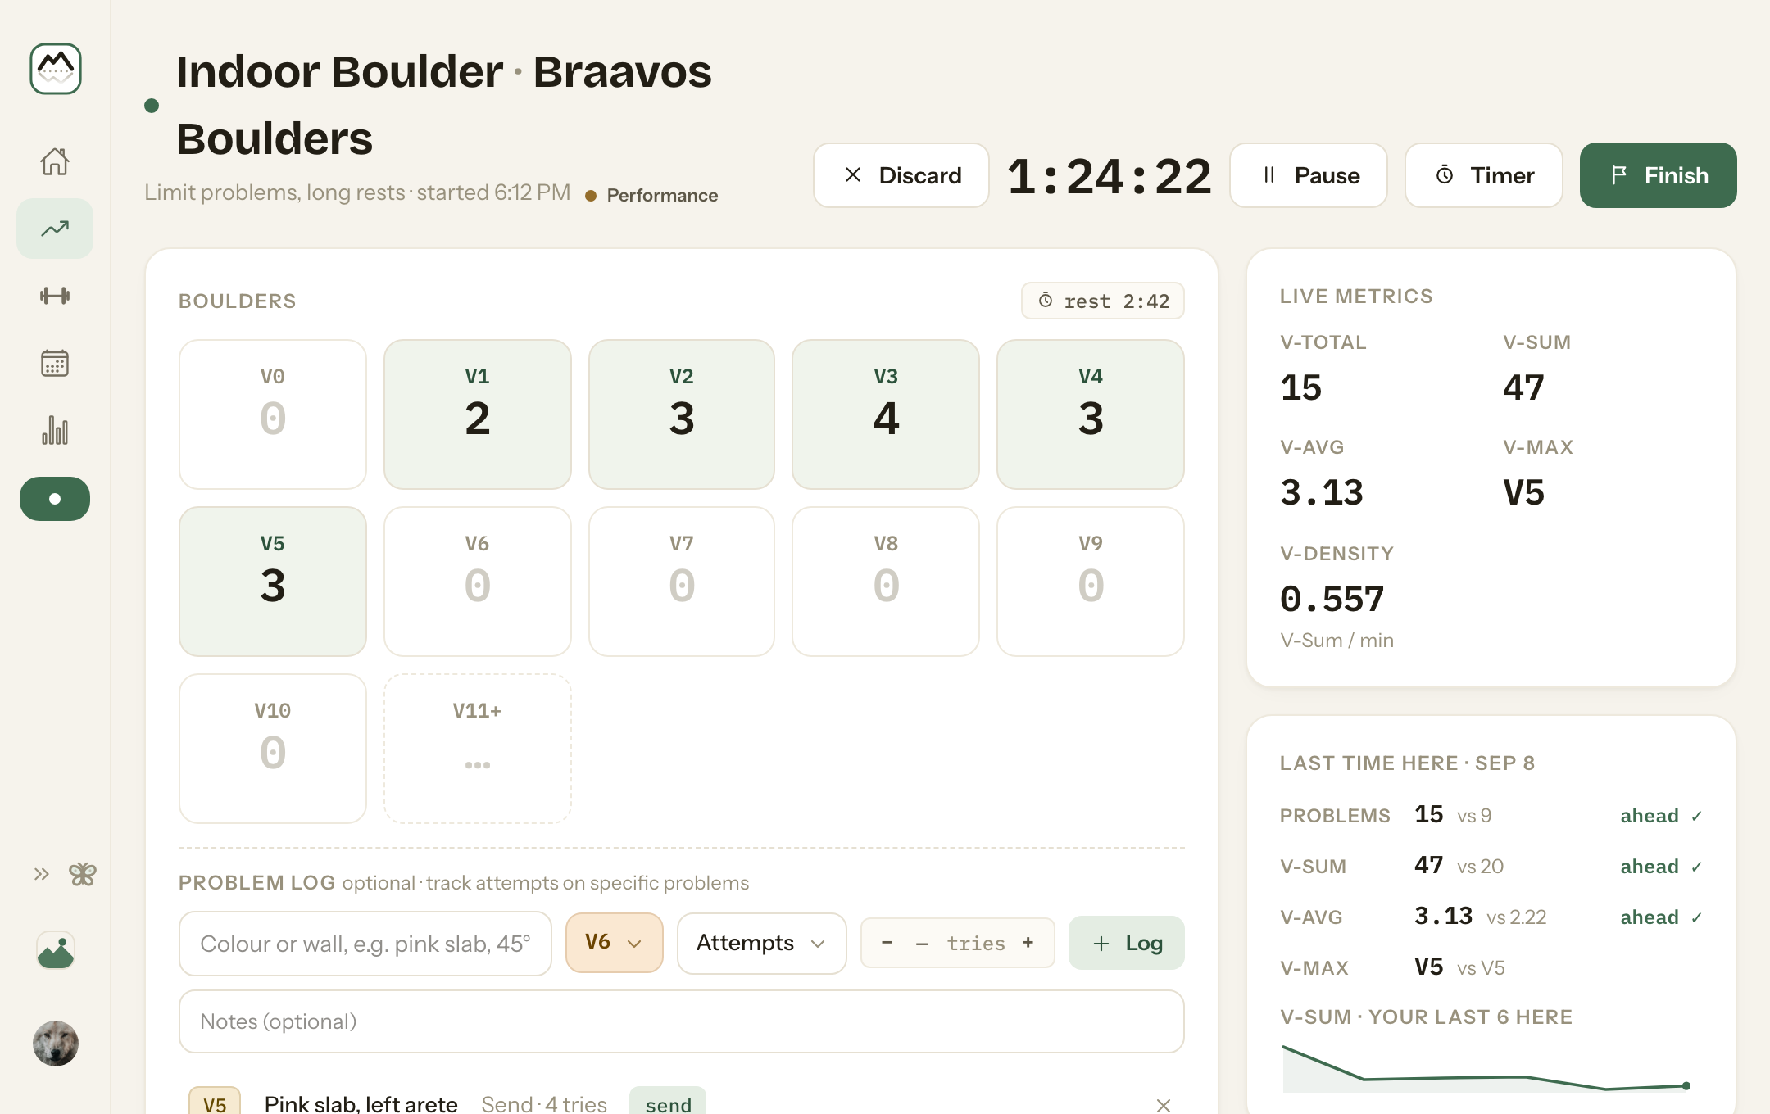Add a V10 boulder tile

tap(273, 749)
